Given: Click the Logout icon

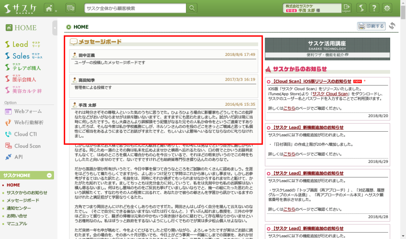Looking at the screenshot, I should (346, 8).
